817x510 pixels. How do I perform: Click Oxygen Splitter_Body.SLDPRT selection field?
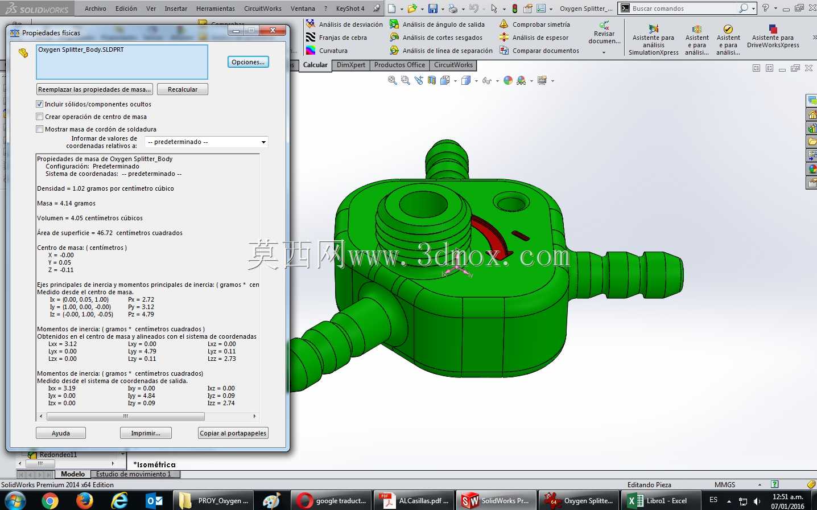pos(122,62)
